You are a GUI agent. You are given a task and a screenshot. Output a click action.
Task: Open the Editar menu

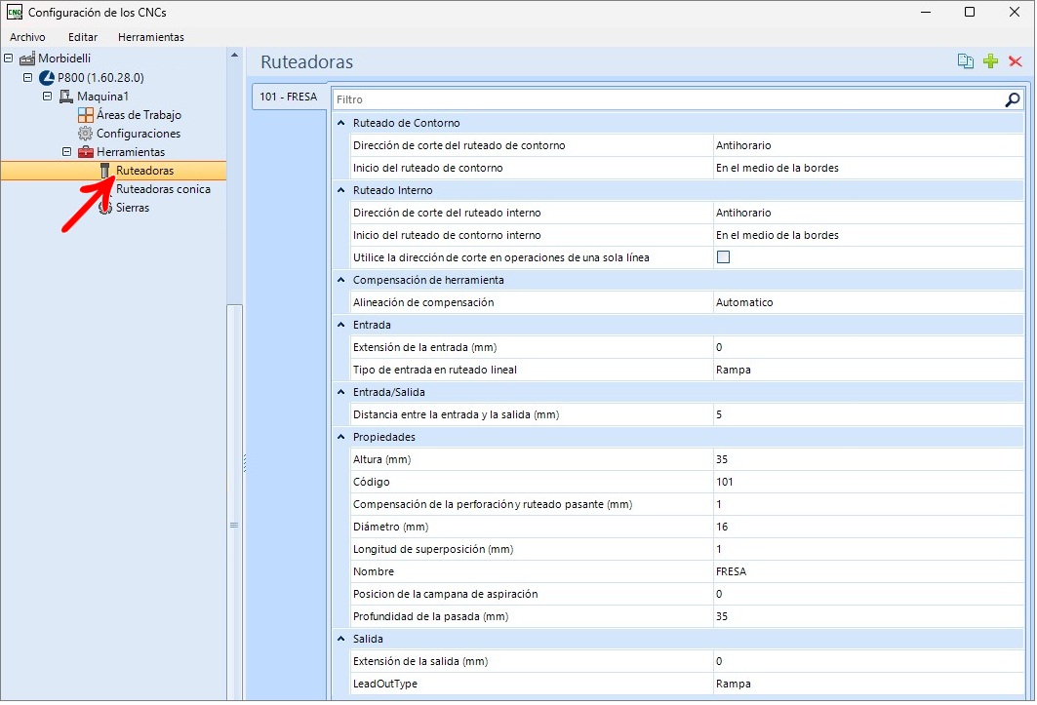[x=83, y=37]
